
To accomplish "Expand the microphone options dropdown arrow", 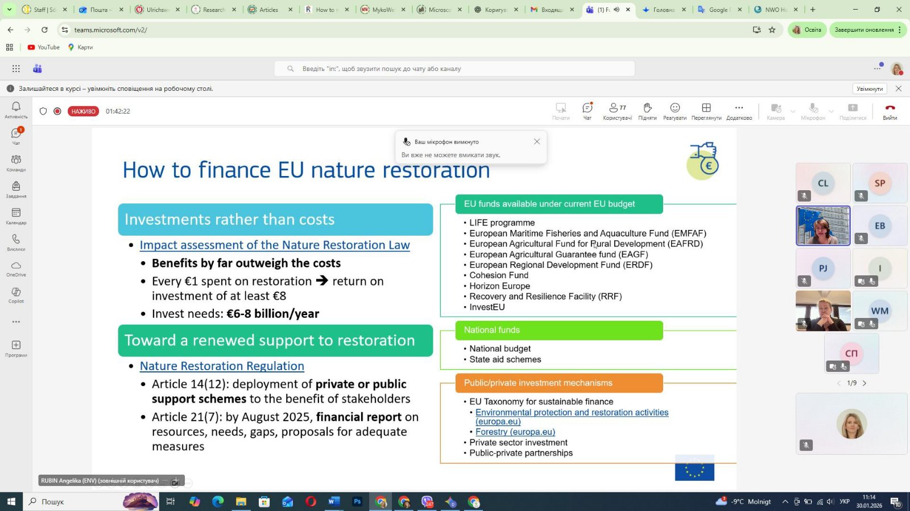I will click(831, 111).
